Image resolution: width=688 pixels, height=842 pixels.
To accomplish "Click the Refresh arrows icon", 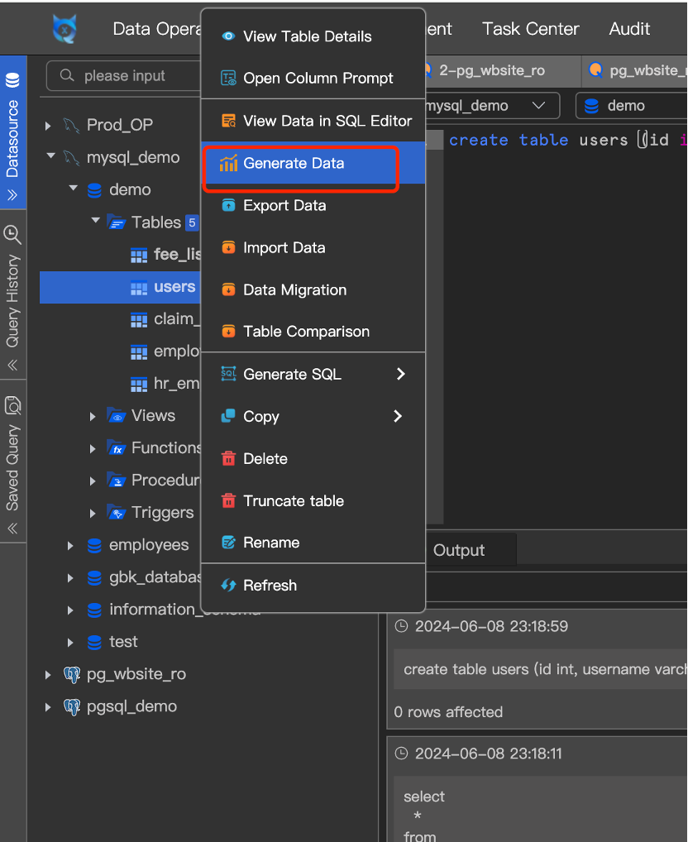I will pos(228,586).
